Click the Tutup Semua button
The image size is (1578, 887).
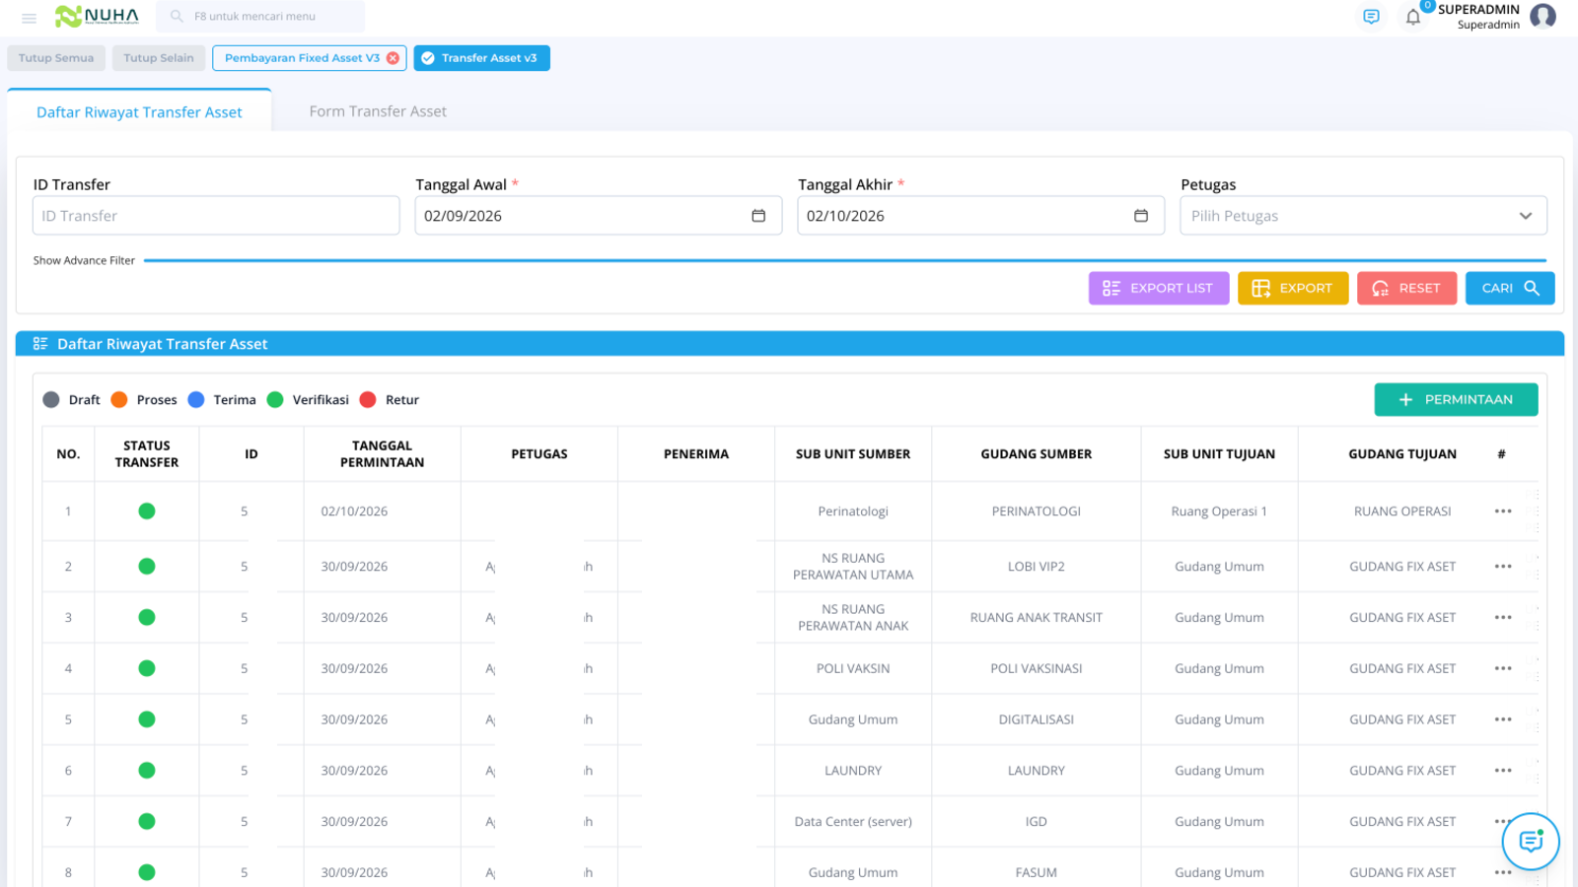coord(56,58)
